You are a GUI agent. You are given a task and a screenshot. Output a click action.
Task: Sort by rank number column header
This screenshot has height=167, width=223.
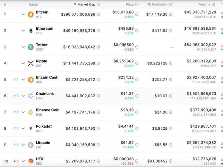coord(5,5)
